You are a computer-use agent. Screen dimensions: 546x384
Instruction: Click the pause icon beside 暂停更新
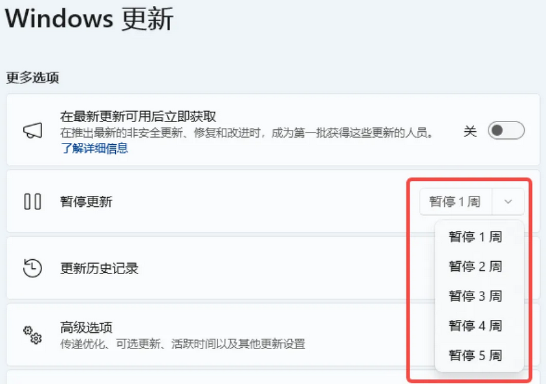32,202
